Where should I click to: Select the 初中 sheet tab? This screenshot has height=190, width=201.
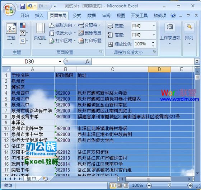32,179
